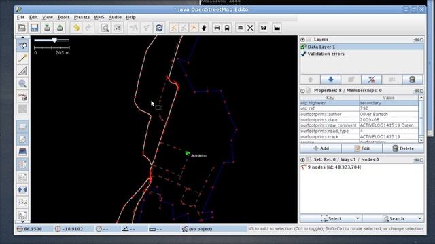
Task: Open the Select button dropdown arrow
Action: coord(358,218)
